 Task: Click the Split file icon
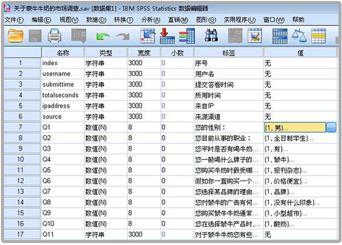pos(280,36)
